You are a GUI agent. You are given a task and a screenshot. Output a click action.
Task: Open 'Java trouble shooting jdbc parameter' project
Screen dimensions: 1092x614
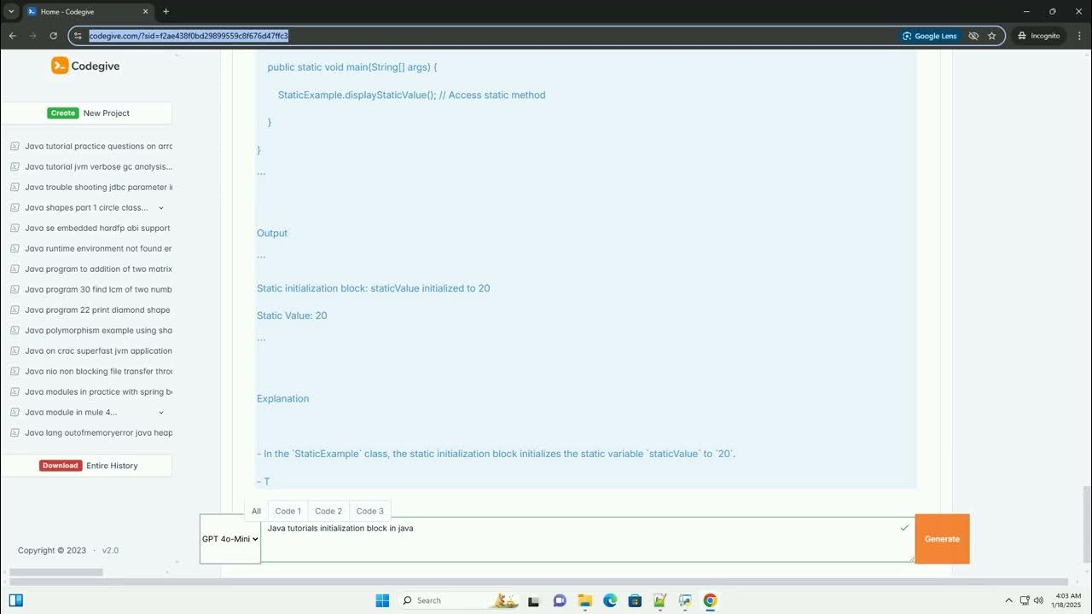pyautogui.click(x=98, y=187)
